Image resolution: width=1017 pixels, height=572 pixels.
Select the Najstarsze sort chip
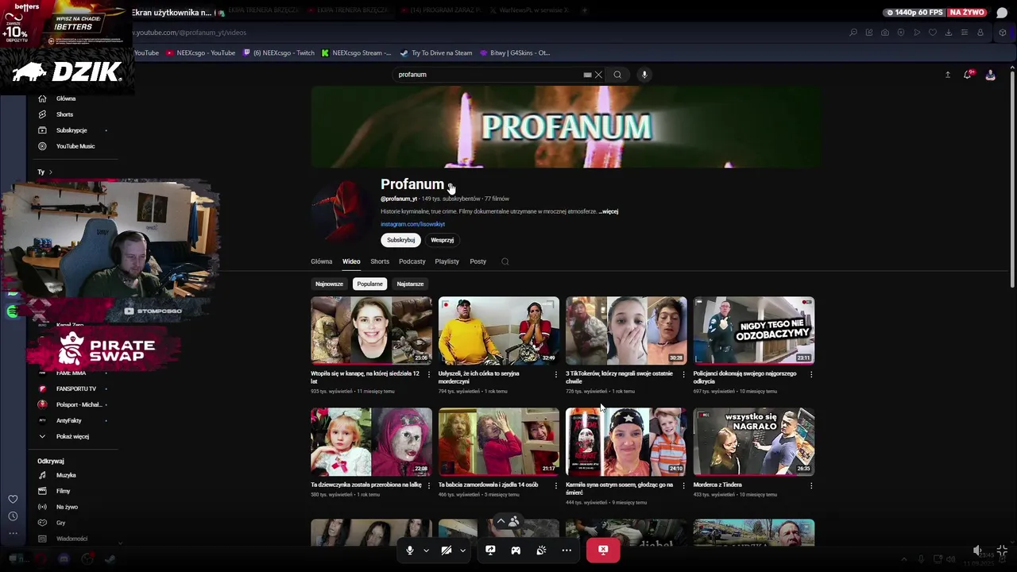pyautogui.click(x=410, y=284)
